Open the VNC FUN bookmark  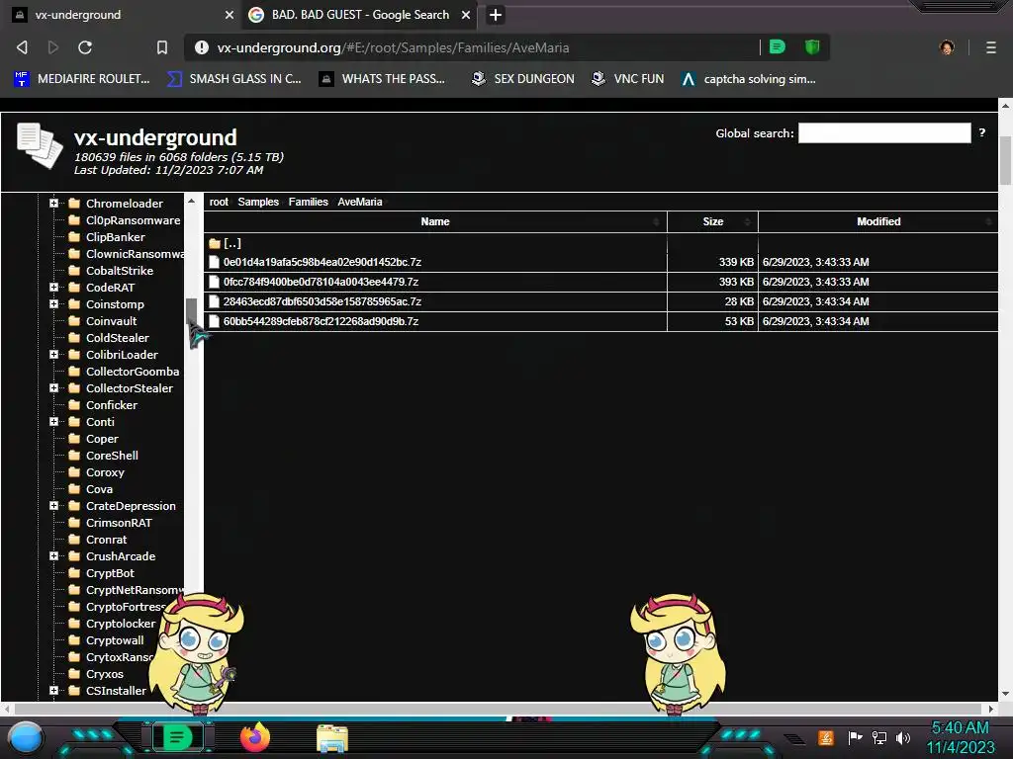[628, 79]
